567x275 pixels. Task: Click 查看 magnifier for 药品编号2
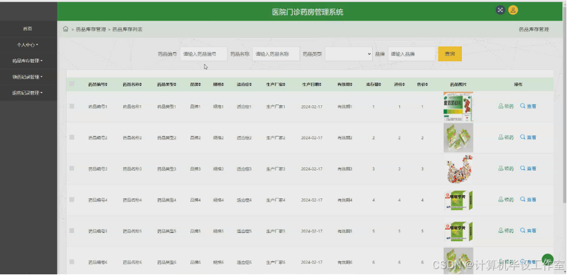tap(522, 137)
